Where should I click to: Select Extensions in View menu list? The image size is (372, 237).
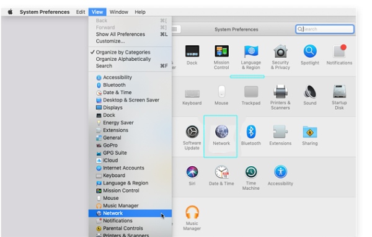click(130, 130)
